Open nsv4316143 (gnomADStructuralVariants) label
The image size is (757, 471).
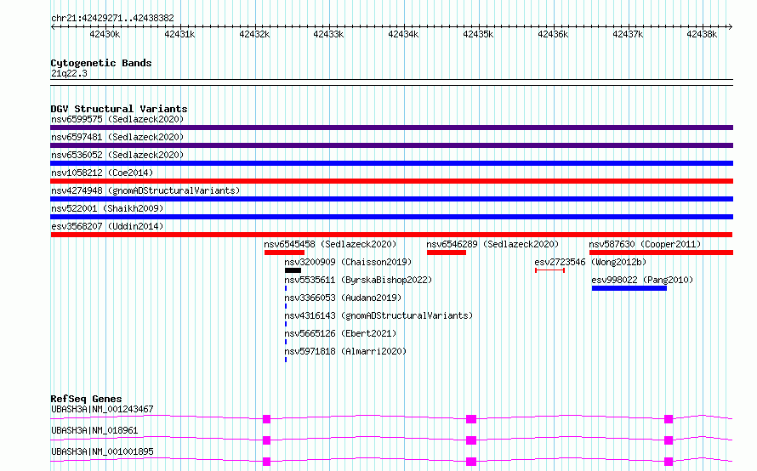click(378, 315)
